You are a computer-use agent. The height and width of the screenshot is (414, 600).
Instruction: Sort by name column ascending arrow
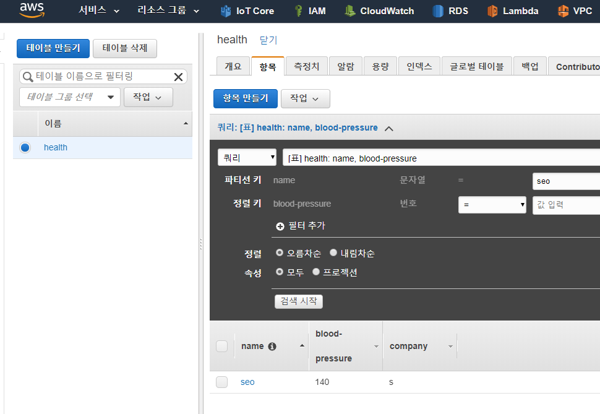[302, 345]
